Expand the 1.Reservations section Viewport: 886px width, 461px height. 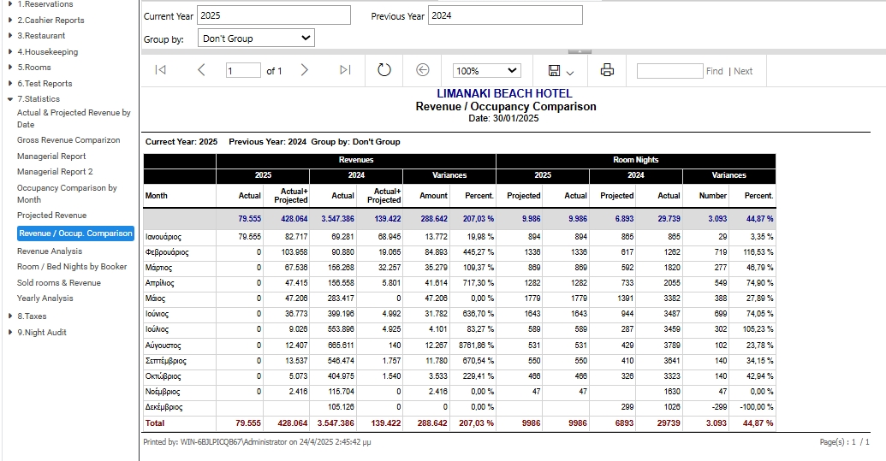click(x=10, y=4)
